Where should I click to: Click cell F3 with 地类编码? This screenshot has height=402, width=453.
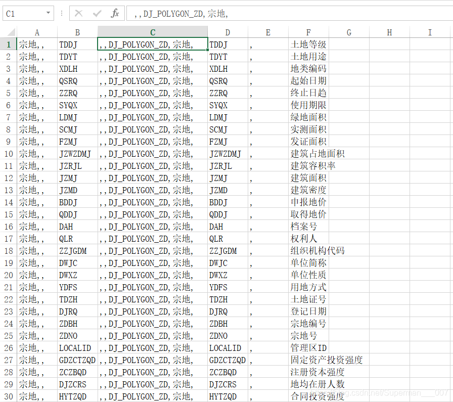[308, 68]
